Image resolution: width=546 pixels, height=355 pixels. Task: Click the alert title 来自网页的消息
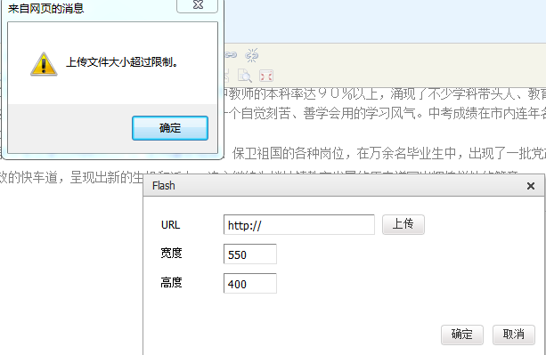click(x=46, y=8)
